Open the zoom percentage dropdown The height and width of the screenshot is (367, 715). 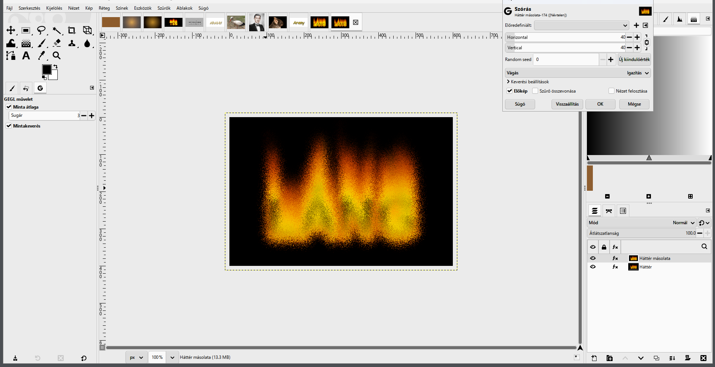[172, 357]
